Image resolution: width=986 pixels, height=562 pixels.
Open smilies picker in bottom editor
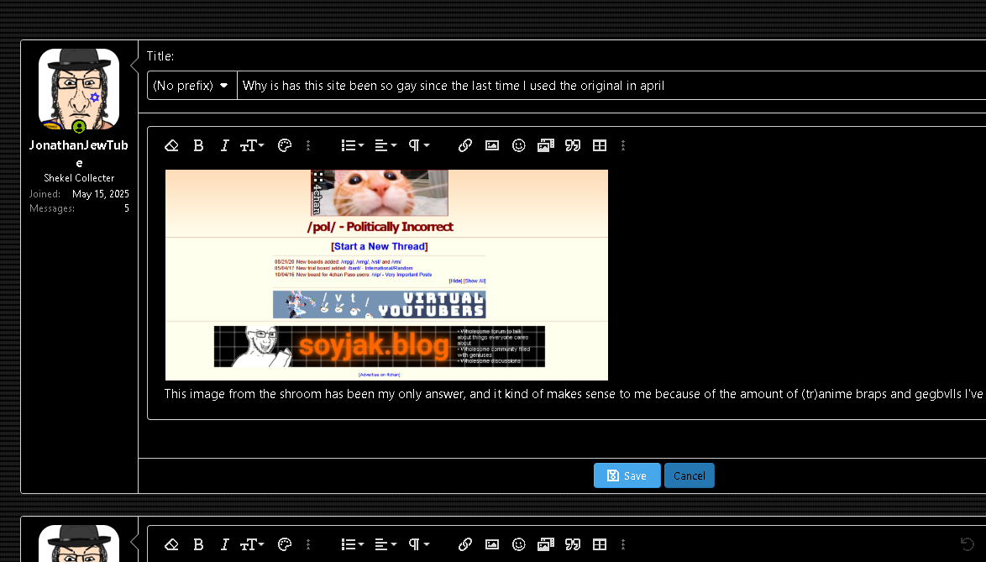(519, 544)
